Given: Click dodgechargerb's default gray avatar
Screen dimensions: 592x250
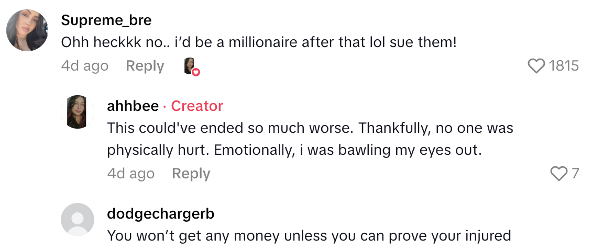Looking at the screenshot, I should [78, 220].
